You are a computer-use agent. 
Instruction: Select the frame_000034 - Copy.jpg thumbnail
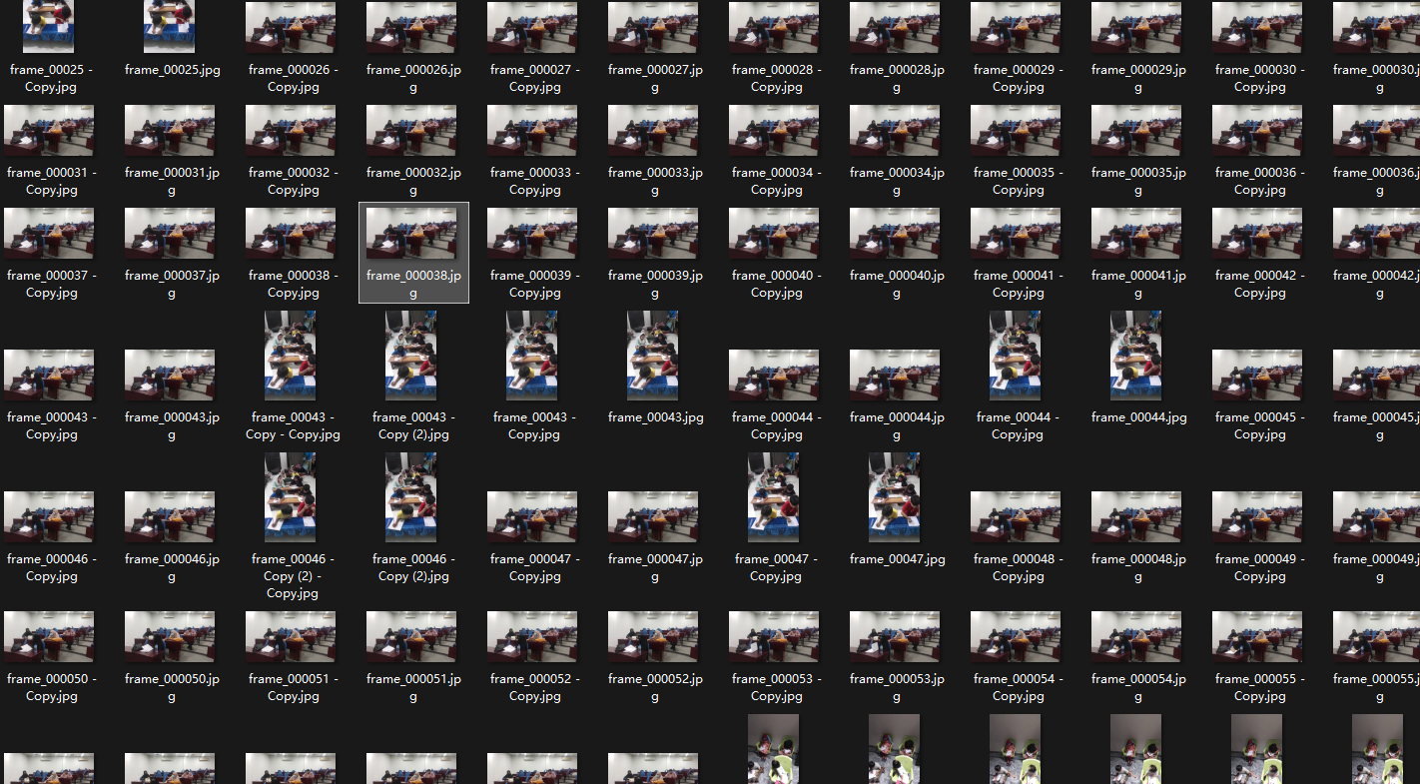(774, 130)
